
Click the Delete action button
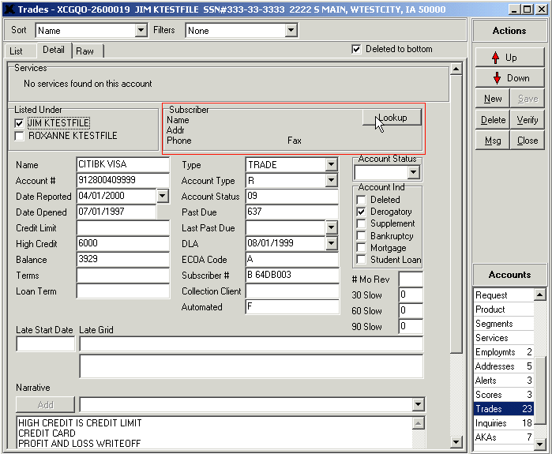pos(493,120)
